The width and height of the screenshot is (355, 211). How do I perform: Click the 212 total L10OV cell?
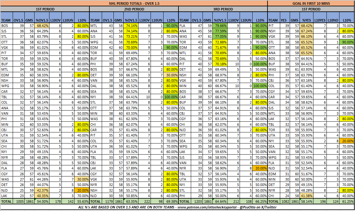coord(234,201)
